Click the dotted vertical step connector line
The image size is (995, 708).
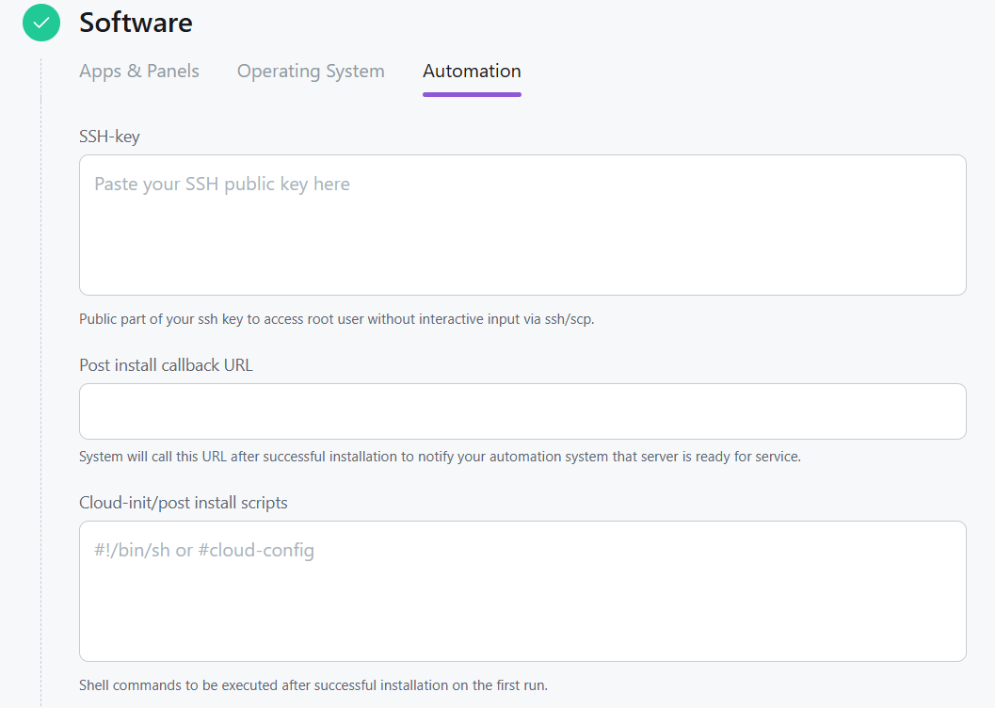click(40, 377)
